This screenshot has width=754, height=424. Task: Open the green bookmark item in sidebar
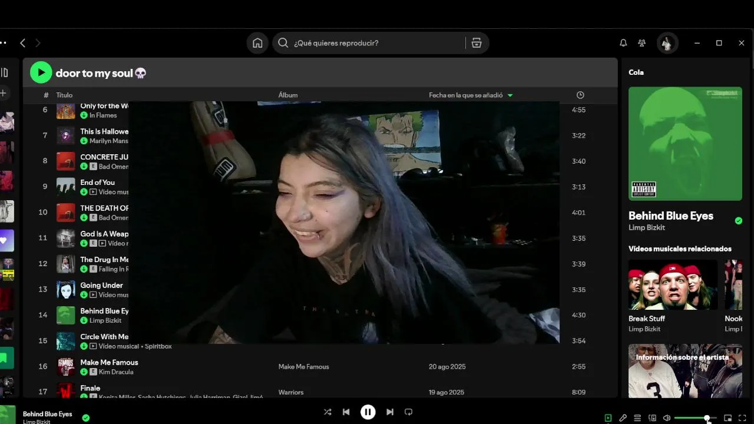(x=6, y=357)
